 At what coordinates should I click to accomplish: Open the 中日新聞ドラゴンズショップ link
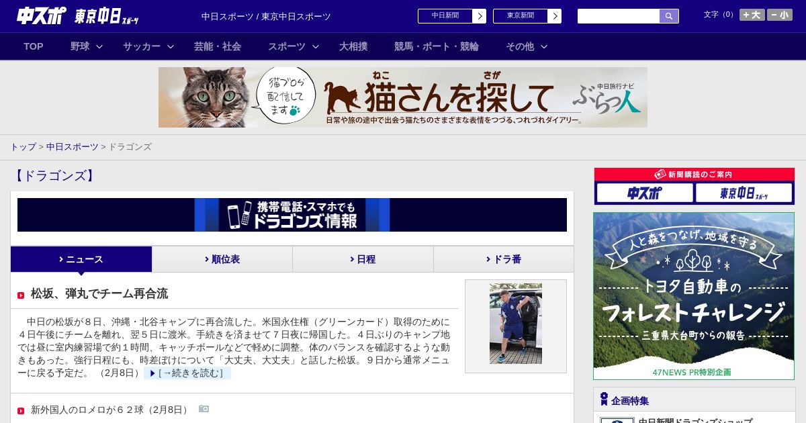[x=695, y=421]
